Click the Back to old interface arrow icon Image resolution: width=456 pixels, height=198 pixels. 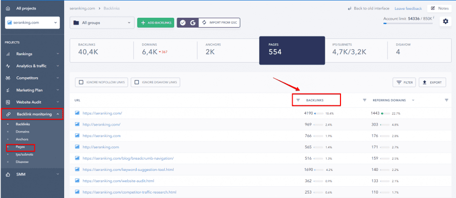(349, 9)
